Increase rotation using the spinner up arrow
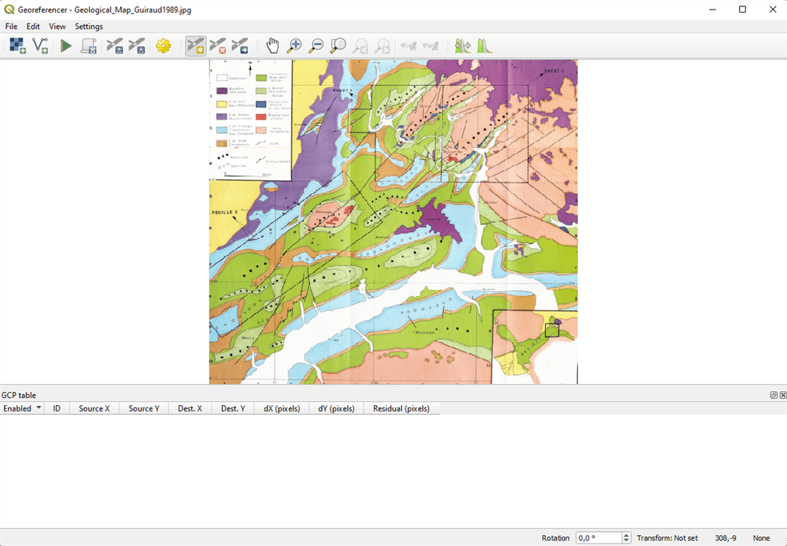This screenshot has width=787, height=546. point(626,535)
